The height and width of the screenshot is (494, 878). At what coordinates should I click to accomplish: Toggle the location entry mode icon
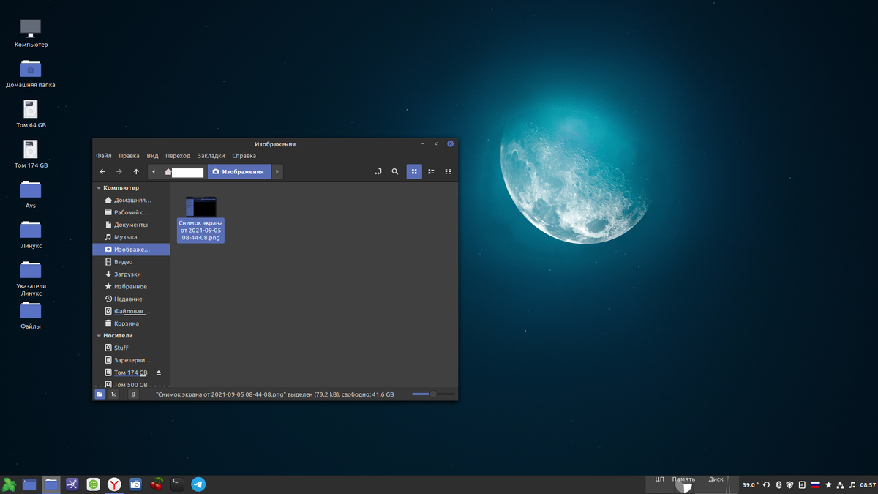pyautogui.click(x=378, y=171)
